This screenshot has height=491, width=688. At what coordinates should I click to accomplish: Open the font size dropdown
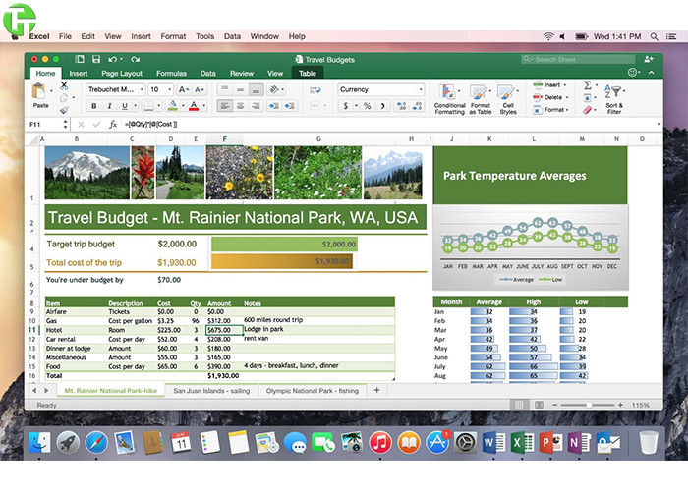click(168, 89)
